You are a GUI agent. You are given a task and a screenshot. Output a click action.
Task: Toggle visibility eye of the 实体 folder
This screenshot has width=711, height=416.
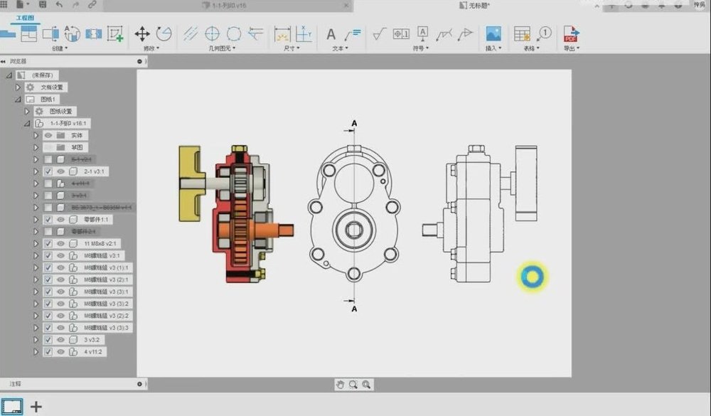48,135
